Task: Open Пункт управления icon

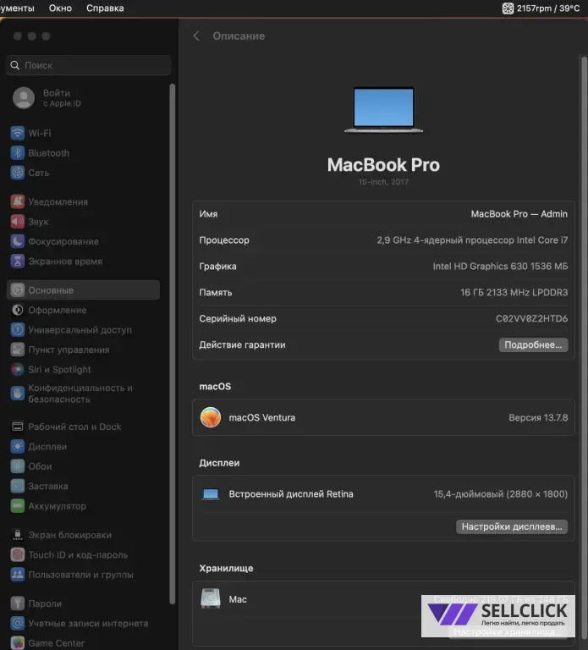Action: tap(18, 350)
